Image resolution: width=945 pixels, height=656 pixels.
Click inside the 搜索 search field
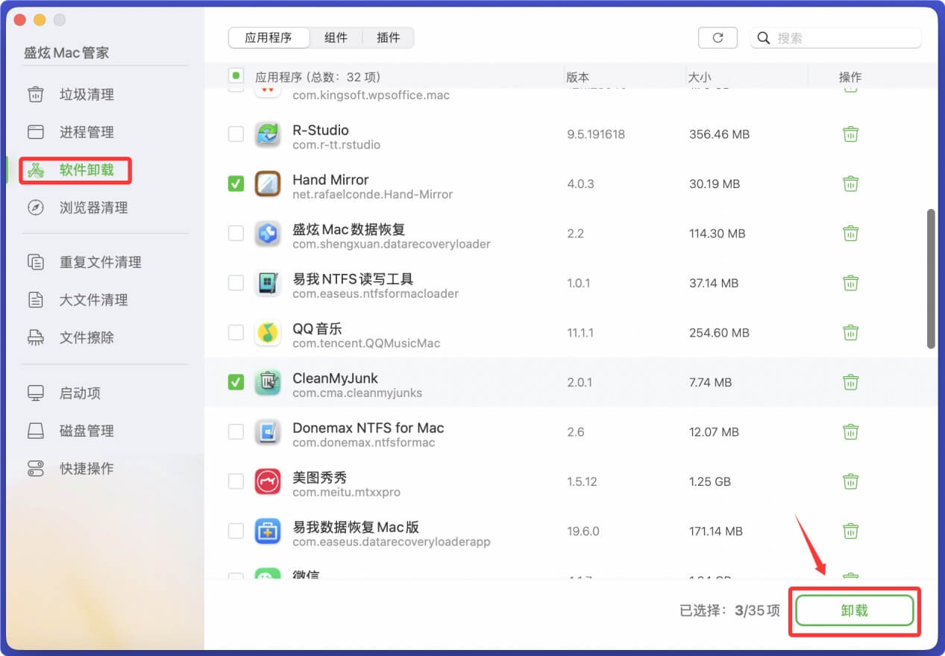click(x=835, y=37)
